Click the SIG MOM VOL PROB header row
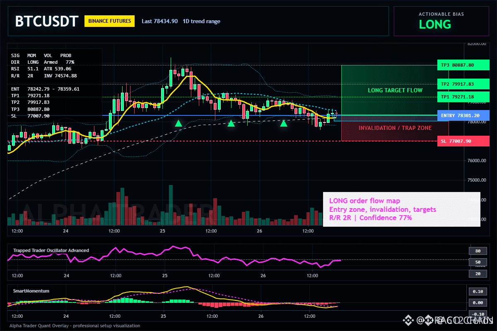The width and height of the screenshot is (497, 331). point(41,55)
